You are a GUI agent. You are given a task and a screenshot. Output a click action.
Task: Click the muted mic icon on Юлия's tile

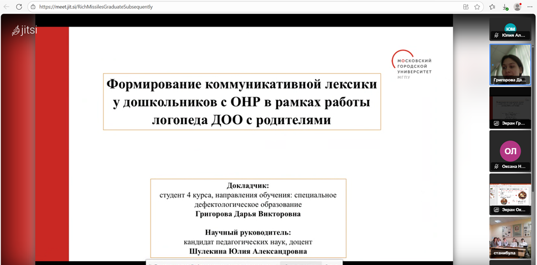497,35
